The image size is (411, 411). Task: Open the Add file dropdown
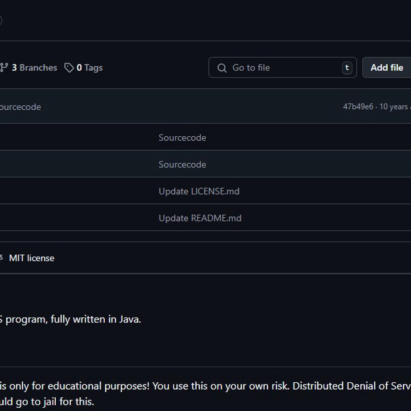(387, 68)
